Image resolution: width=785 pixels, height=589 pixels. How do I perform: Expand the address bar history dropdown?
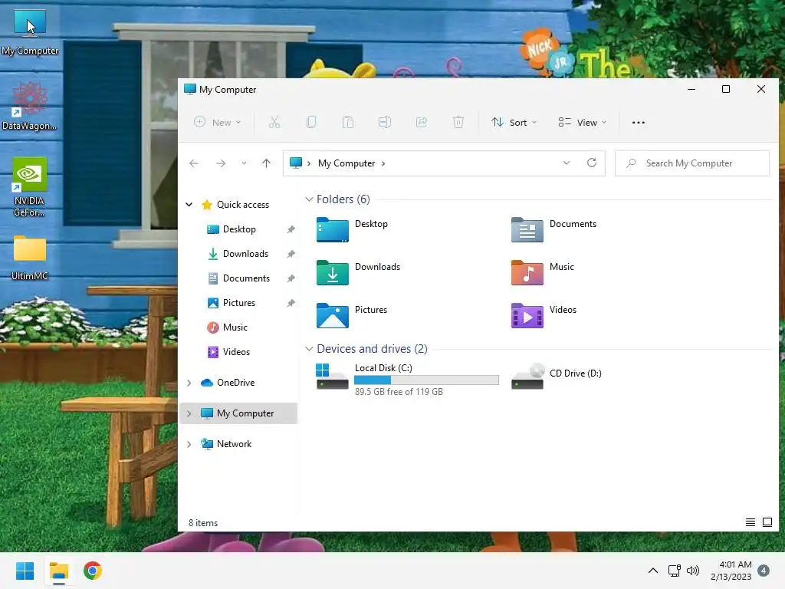(567, 163)
